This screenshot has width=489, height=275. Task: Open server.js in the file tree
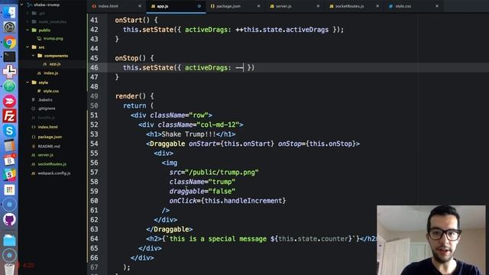[x=46, y=155]
